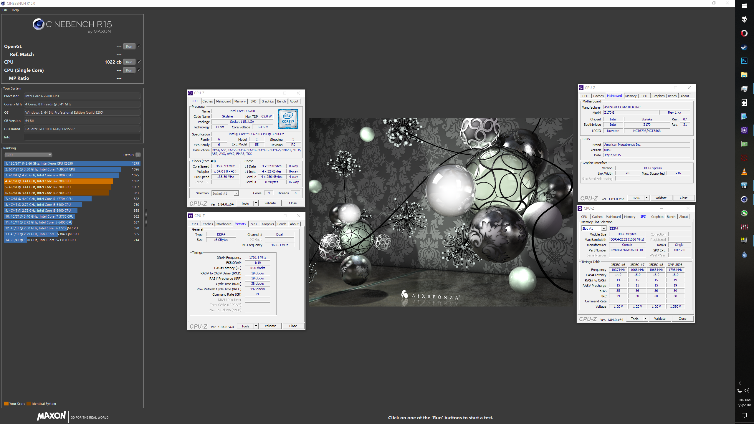Close button in CPU-Z CPU window footer

pyautogui.click(x=293, y=203)
